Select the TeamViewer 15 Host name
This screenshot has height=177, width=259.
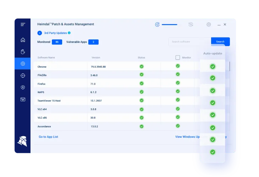pos(49,101)
